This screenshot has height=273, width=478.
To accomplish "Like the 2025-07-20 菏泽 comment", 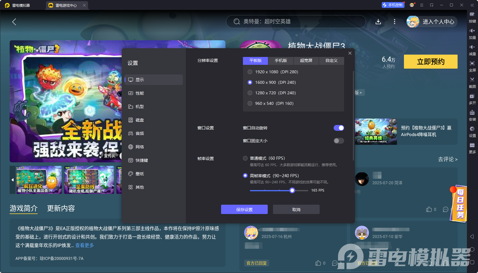I will [429, 209].
